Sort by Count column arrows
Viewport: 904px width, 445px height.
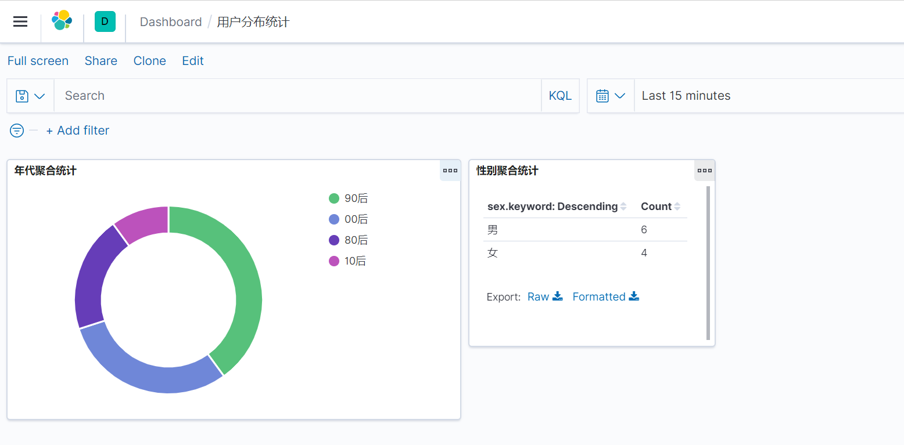pyautogui.click(x=677, y=207)
